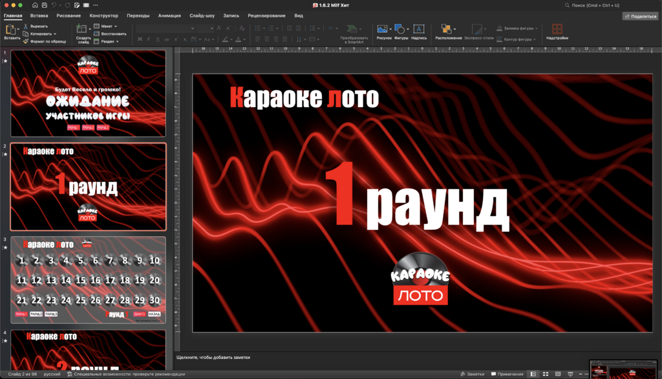Click the Shapes (Фигуры) icon
Image resolution: width=662 pixels, height=379 pixels.
click(400, 28)
